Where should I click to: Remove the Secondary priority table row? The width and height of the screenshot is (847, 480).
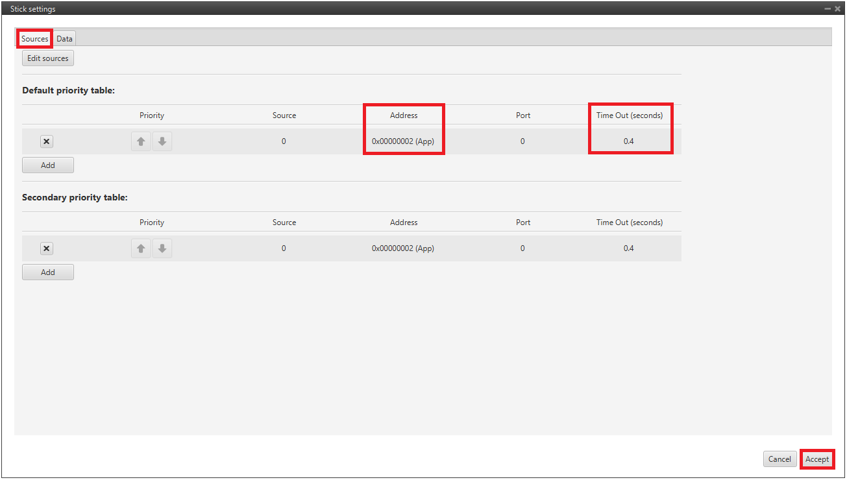pyautogui.click(x=47, y=248)
